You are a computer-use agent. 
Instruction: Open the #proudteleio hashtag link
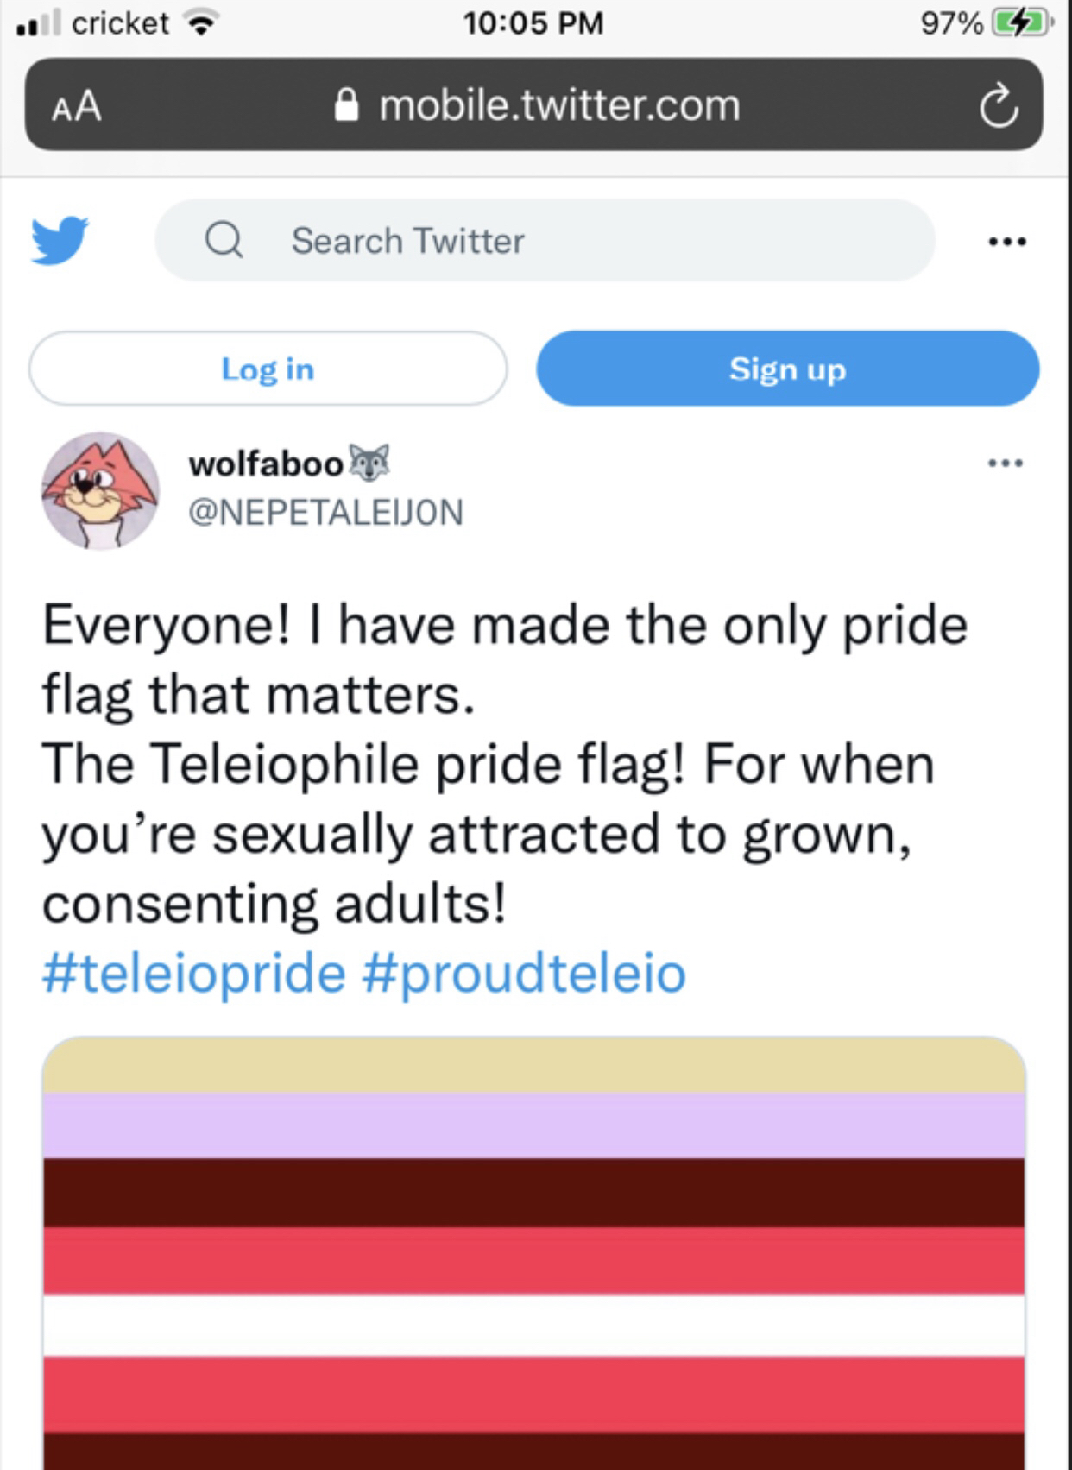524,974
